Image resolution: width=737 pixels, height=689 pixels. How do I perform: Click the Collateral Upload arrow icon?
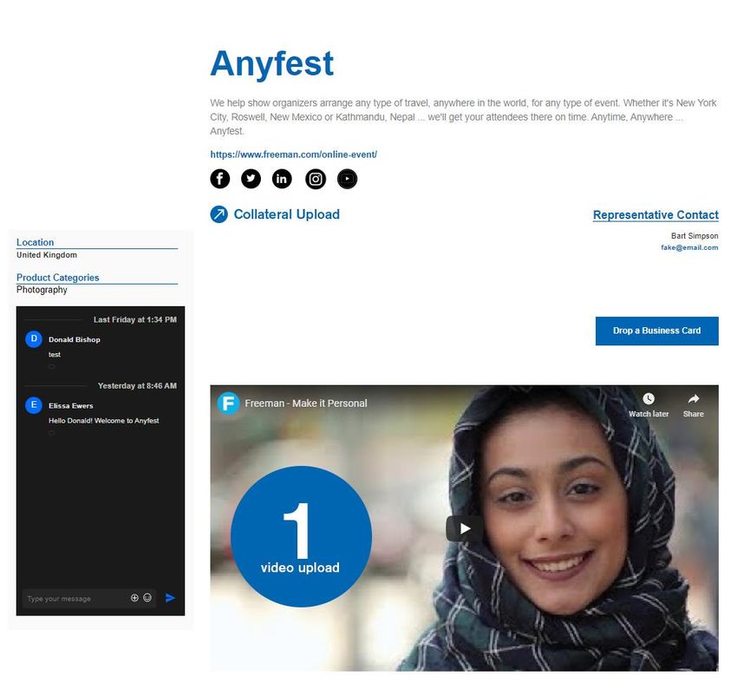click(x=219, y=214)
